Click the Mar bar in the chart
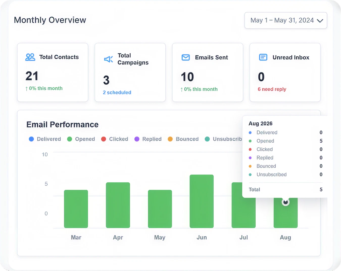 coord(76,209)
